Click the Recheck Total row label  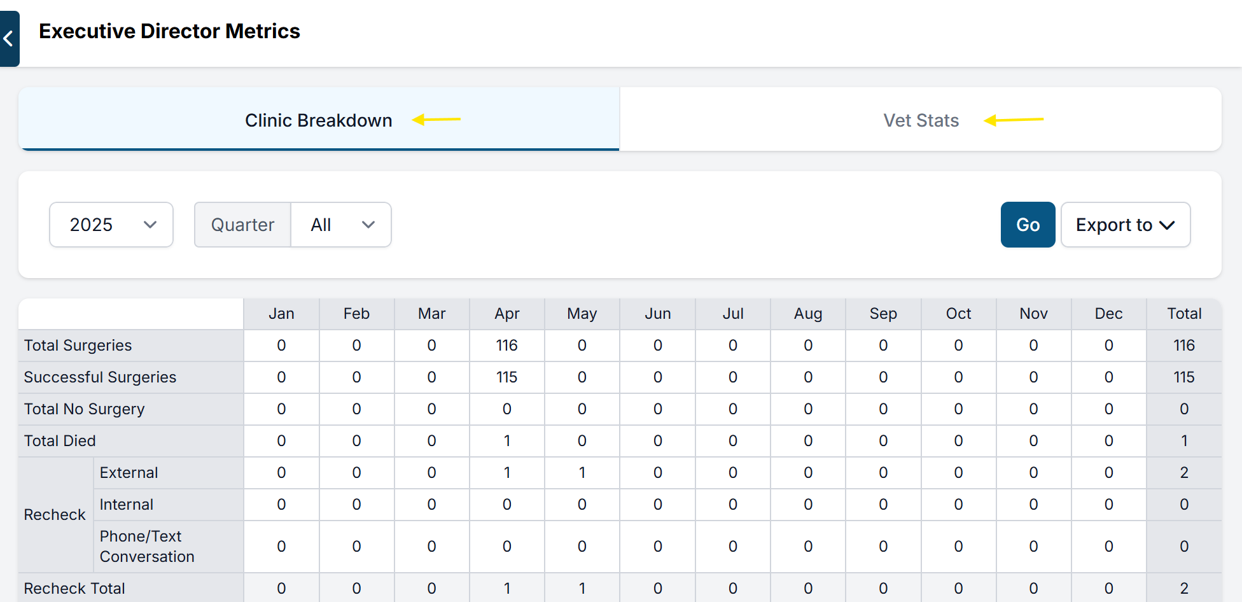(74, 589)
